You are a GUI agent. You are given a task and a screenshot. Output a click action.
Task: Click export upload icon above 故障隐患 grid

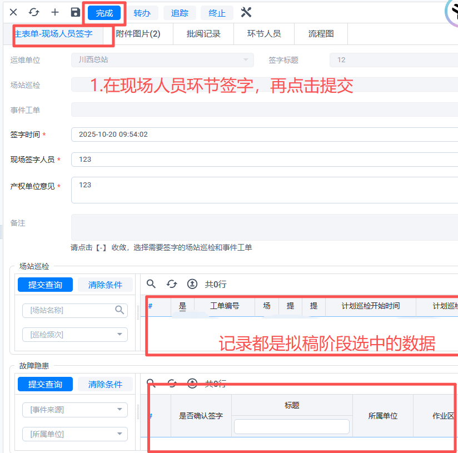tap(192, 383)
